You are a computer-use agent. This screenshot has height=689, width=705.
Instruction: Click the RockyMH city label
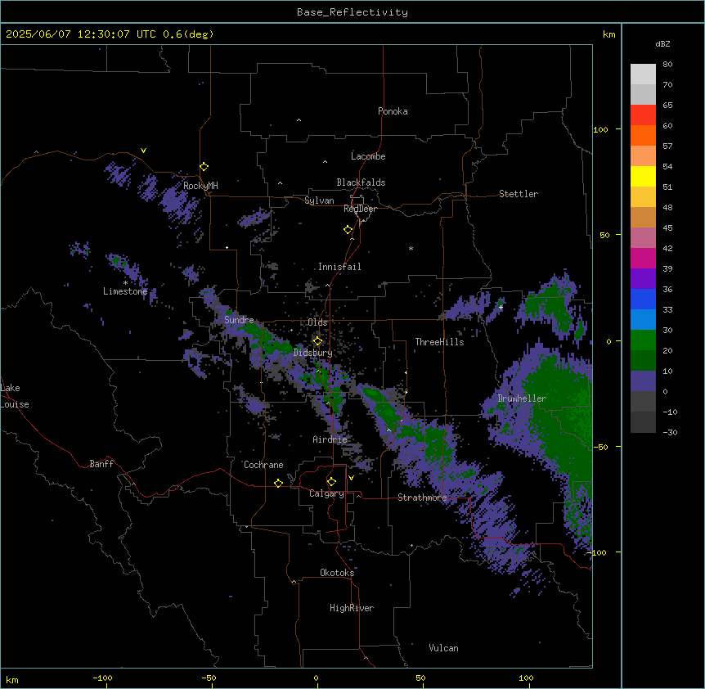[200, 186]
